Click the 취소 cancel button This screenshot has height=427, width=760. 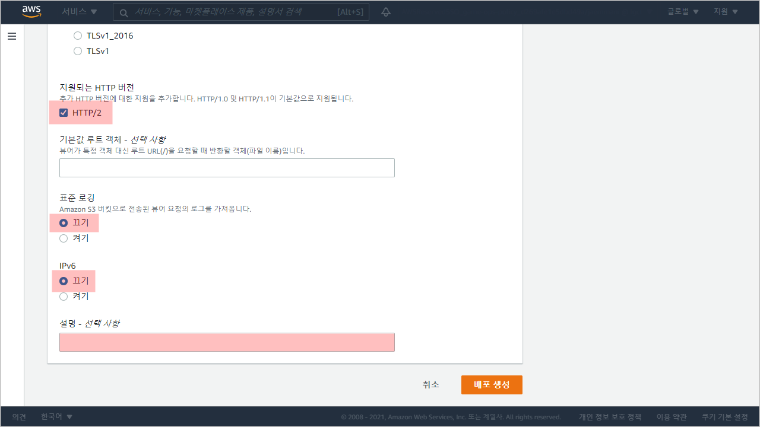(x=431, y=385)
